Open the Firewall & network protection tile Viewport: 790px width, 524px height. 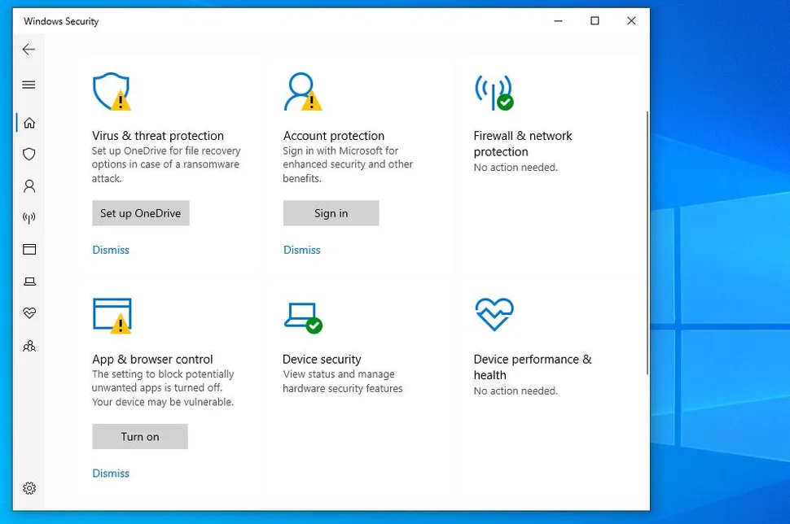pyautogui.click(x=523, y=143)
